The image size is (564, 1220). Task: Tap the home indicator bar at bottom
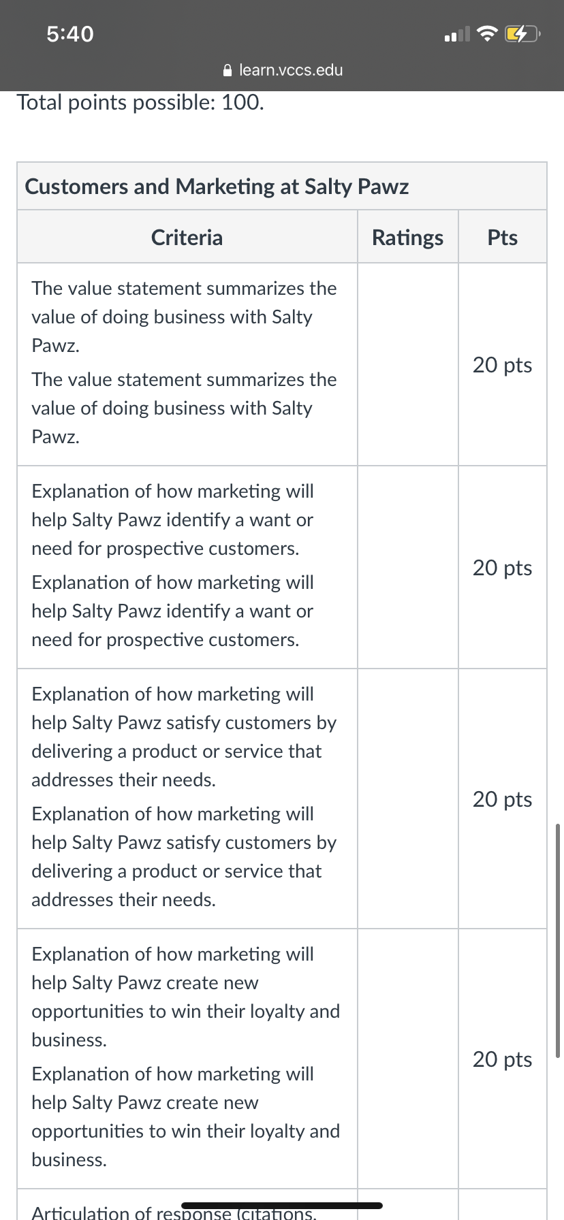pyautogui.click(x=282, y=1205)
